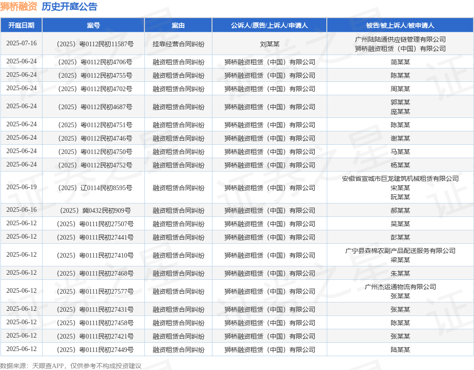Viewport: 474px width, 370px height.
Task: Select defendant 简某某
Action: click(400, 62)
